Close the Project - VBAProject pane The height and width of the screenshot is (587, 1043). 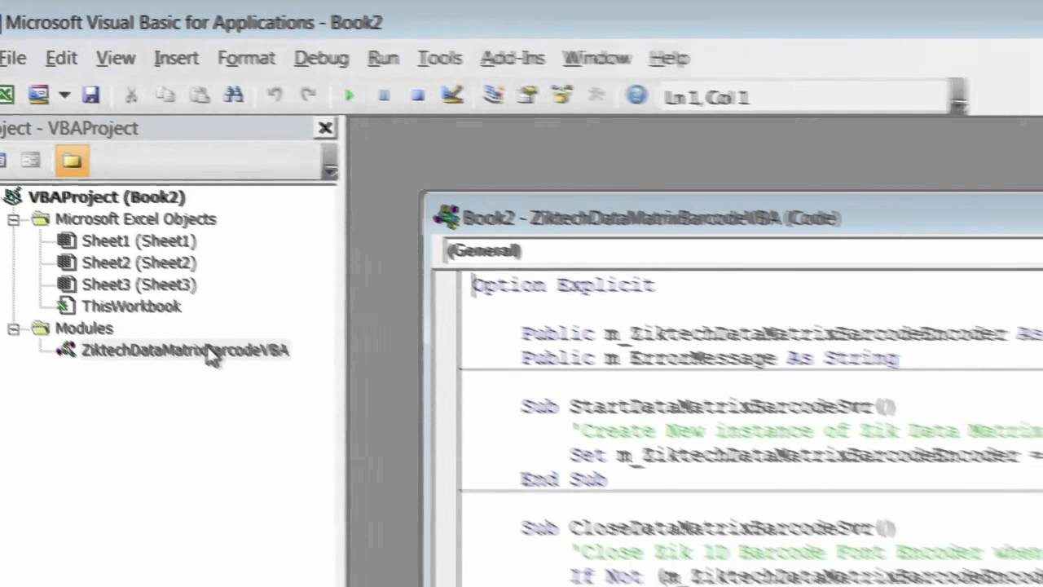tap(325, 128)
